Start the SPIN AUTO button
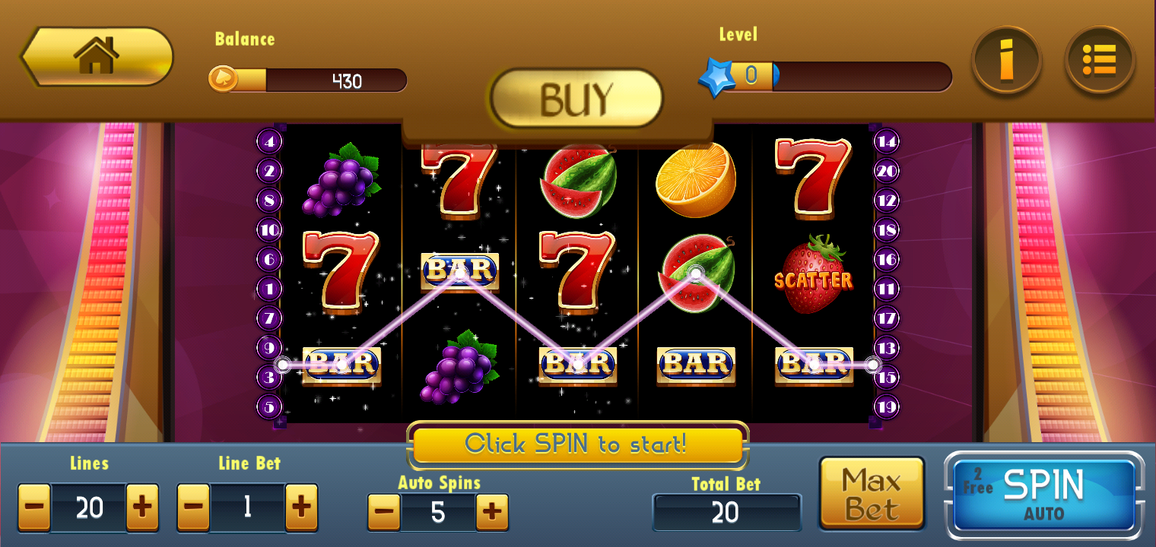The height and width of the screenshot is (547, 1156). [1043, 495]
